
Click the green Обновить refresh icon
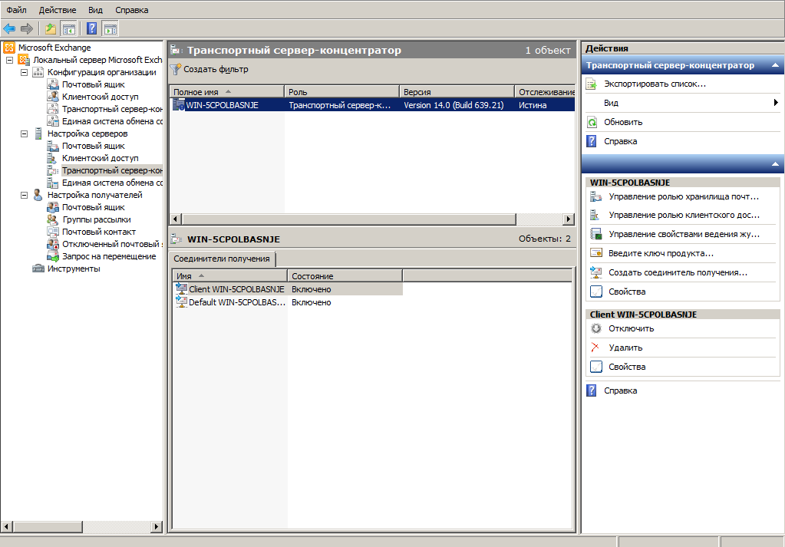pos(592,122)
